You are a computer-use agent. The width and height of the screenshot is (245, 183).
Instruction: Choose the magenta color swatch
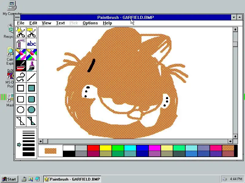coord(155,148)
